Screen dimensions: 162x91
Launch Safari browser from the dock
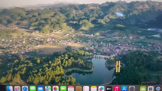(x=25, y=89)
